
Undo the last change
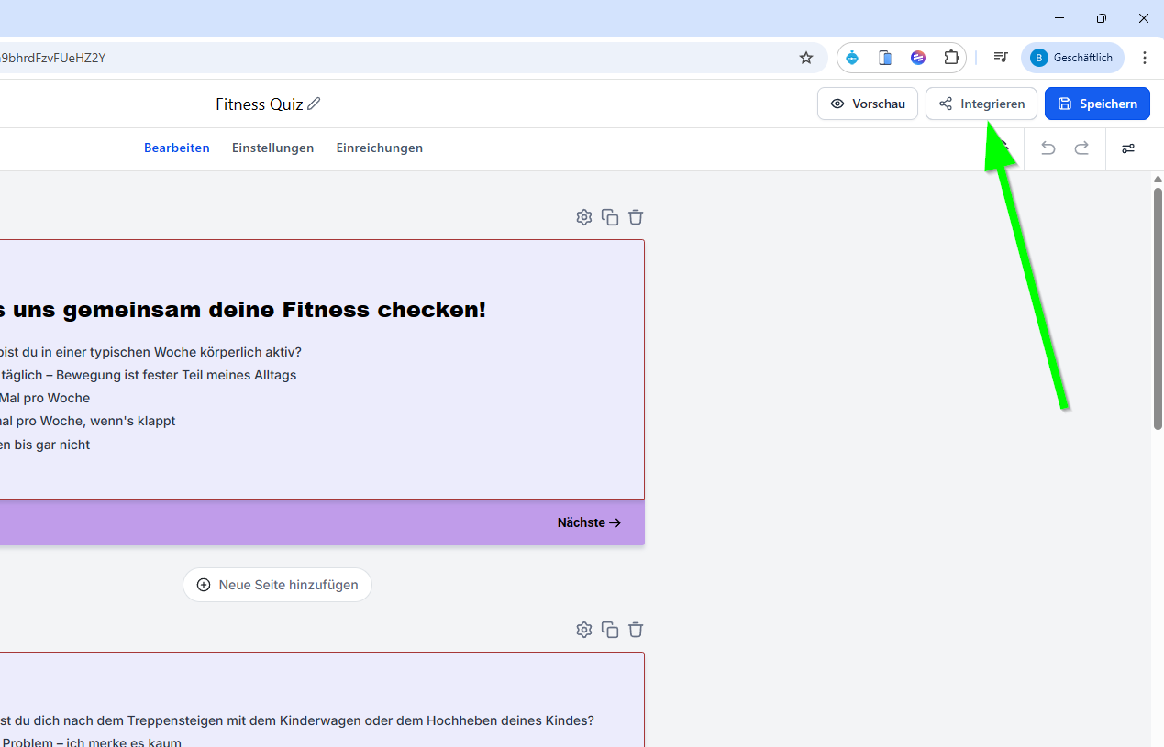point(1048,148)
